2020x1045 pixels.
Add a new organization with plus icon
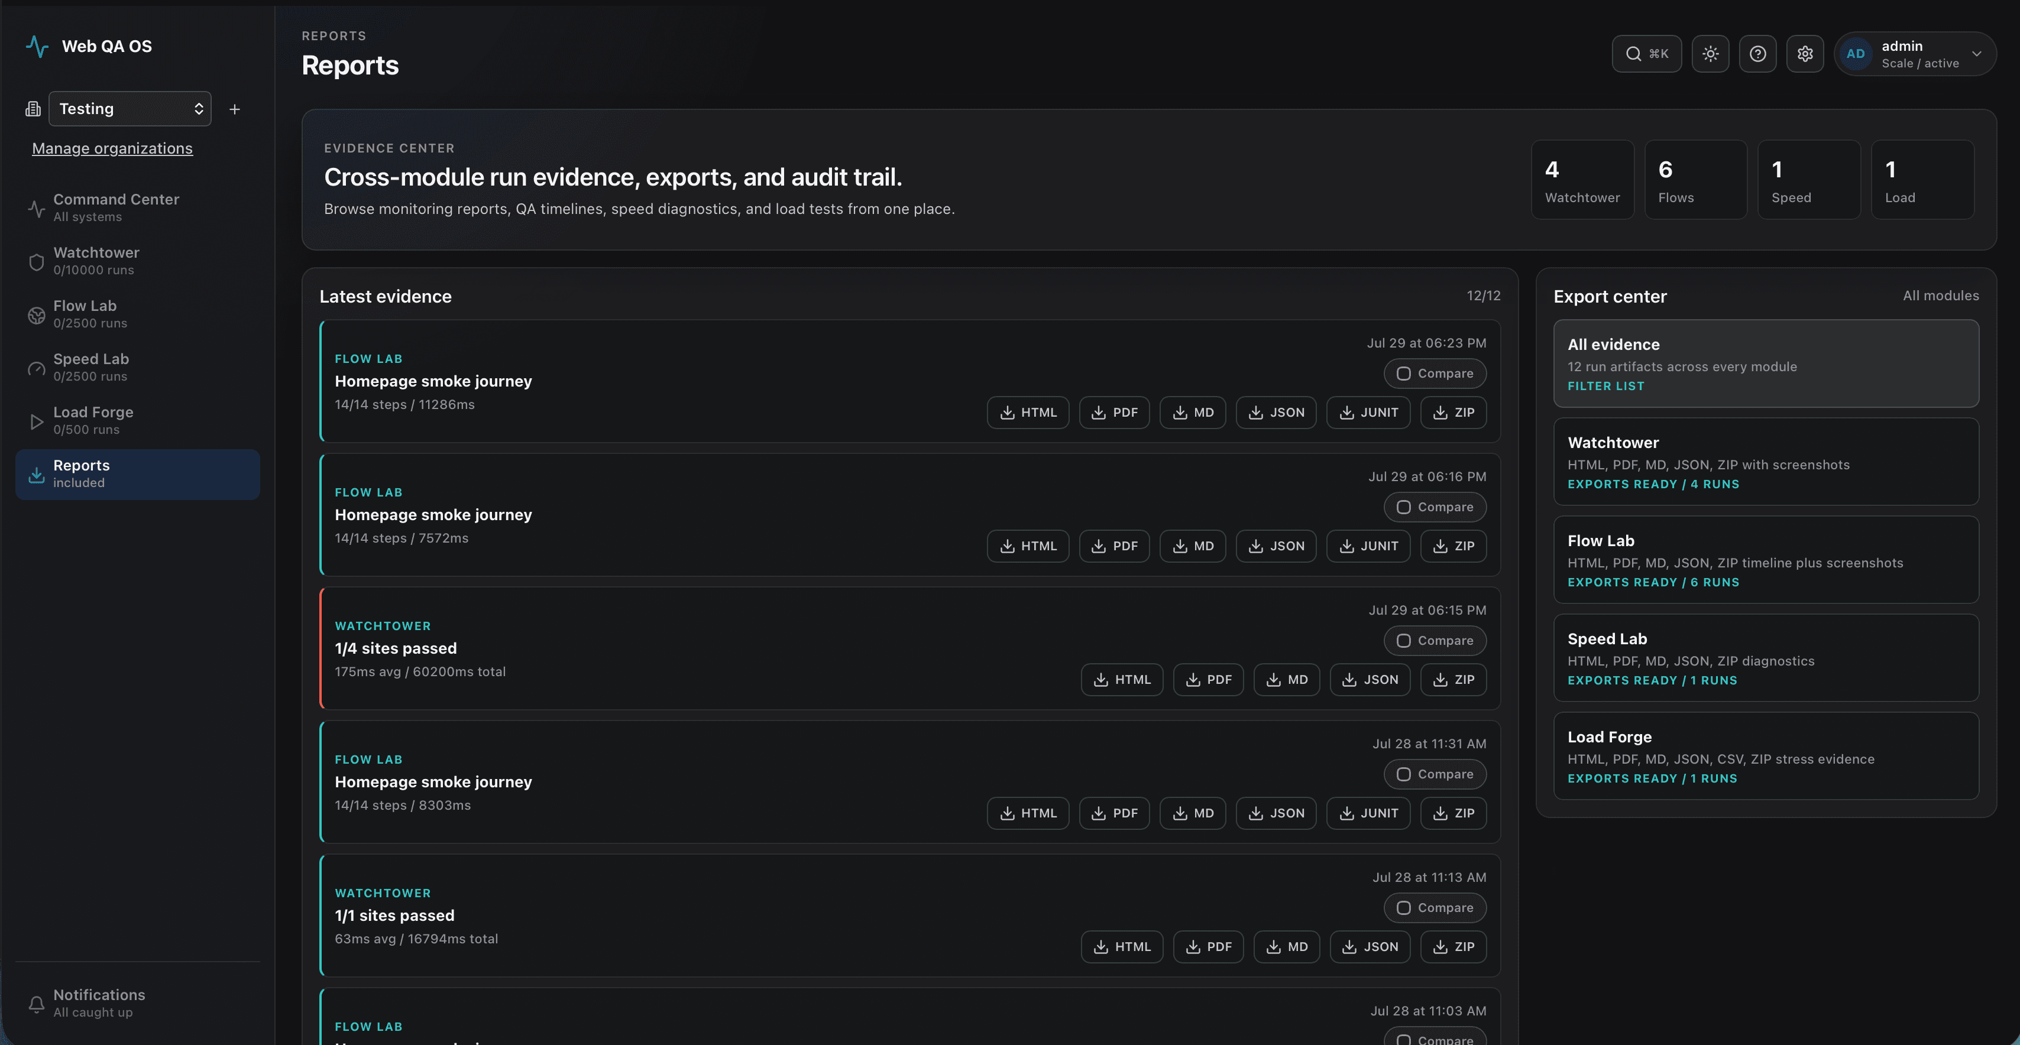tap(234, 109)
